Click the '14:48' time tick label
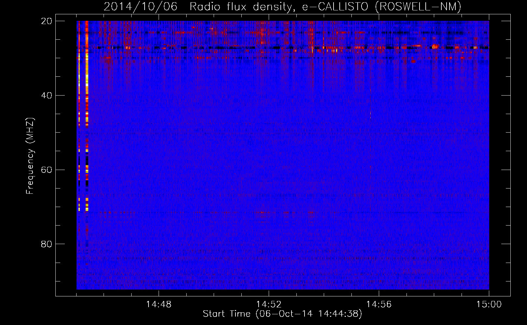This screenshot has width=527, height=325. pyautogui.click(x=159, y=304)
